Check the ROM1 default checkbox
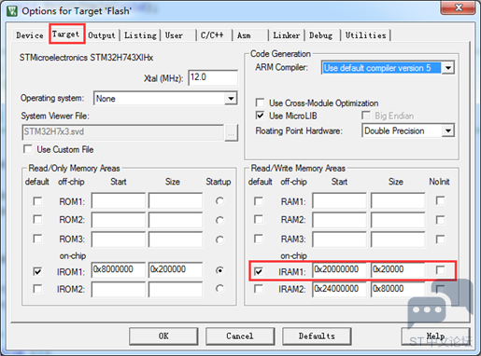This screenshot has width=481, height=356. click(37, 201)
